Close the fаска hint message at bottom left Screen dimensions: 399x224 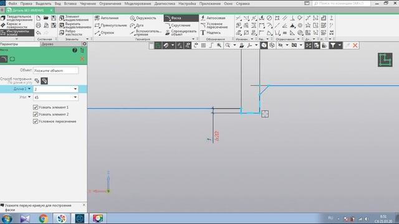click(x=84, y=205)
